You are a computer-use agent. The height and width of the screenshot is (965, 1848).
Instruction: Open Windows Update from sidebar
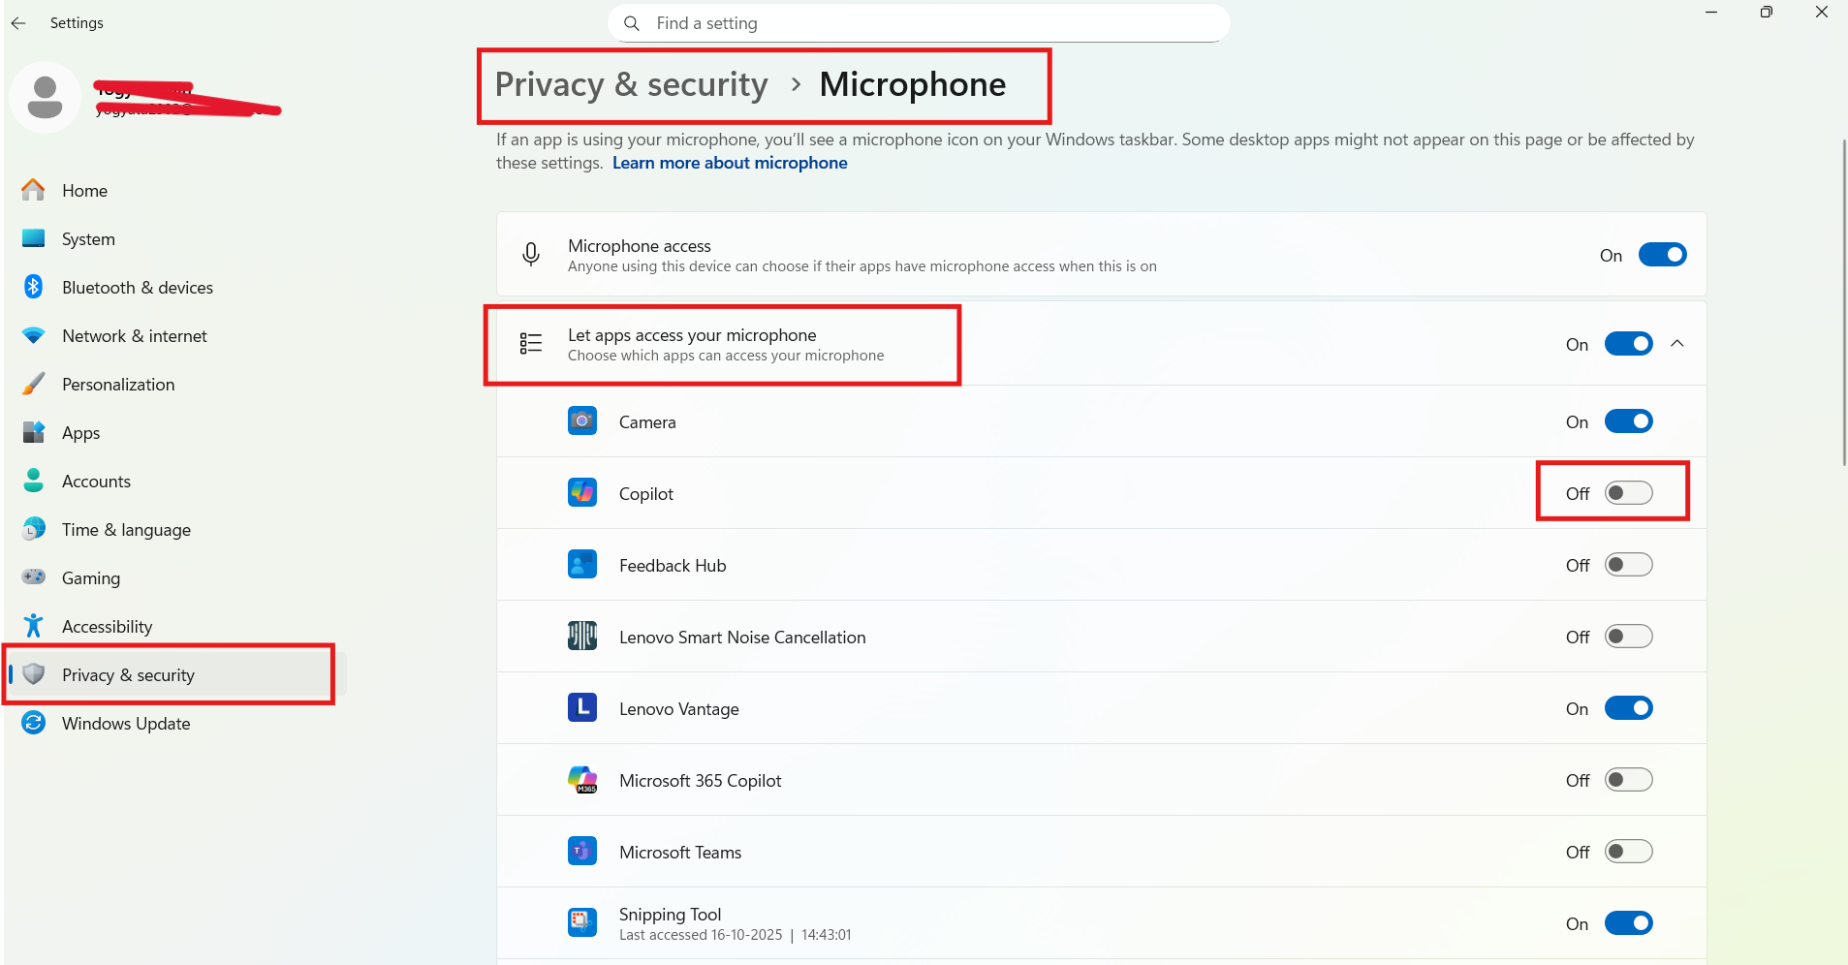point(125,723)
